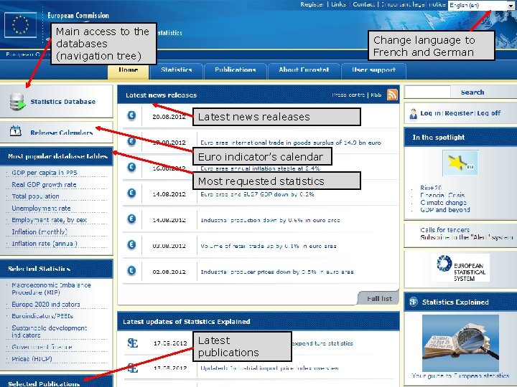Open the About Eurostat tab

(x=304, y=70)
